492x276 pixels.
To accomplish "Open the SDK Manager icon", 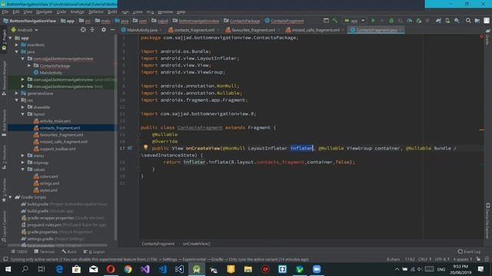I will 457,21.
